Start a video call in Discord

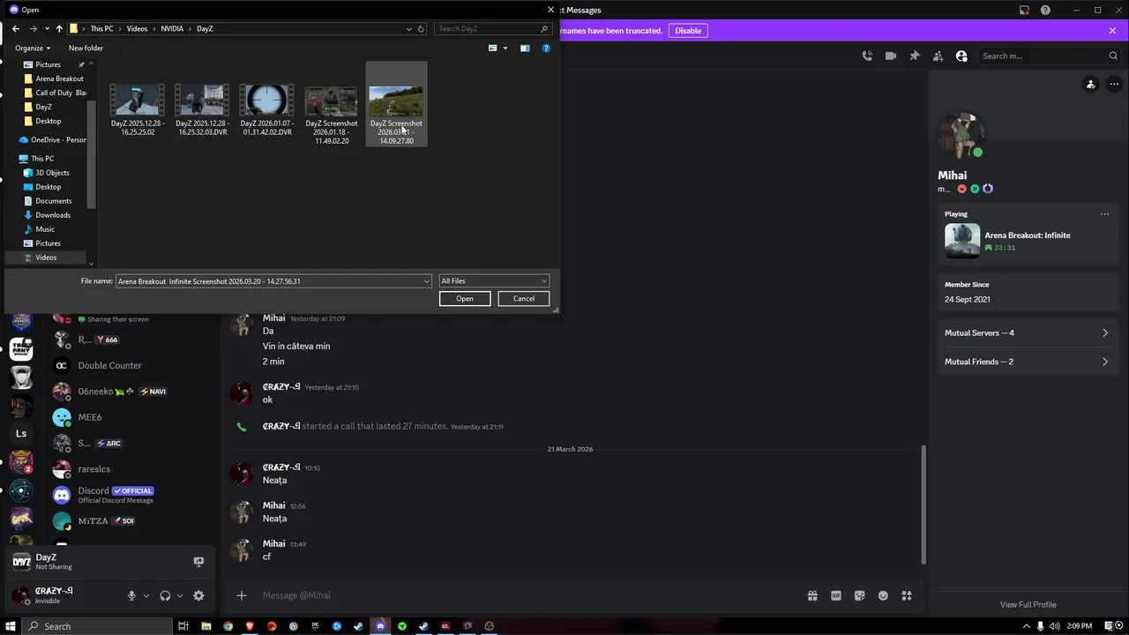[x=891, y=56]
